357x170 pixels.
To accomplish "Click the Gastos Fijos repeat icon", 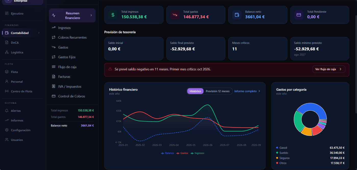I will [54, 57].
